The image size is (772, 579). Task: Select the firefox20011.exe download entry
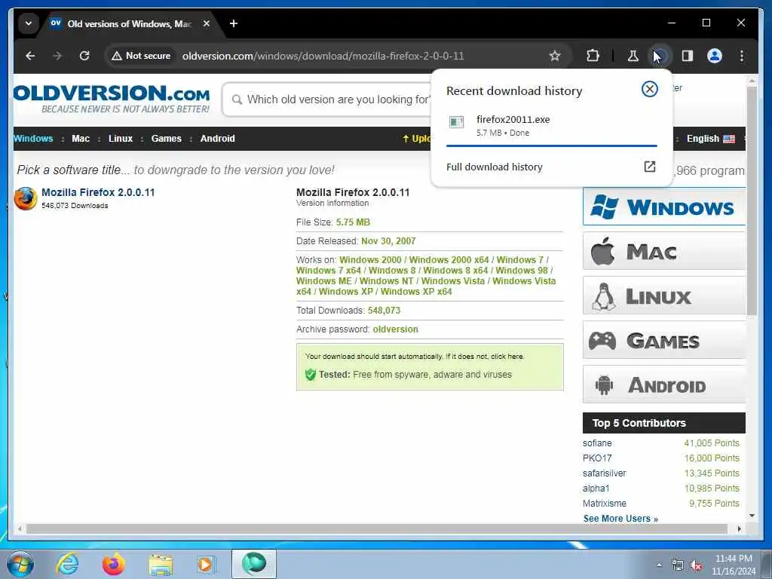[x=551, y=125]
